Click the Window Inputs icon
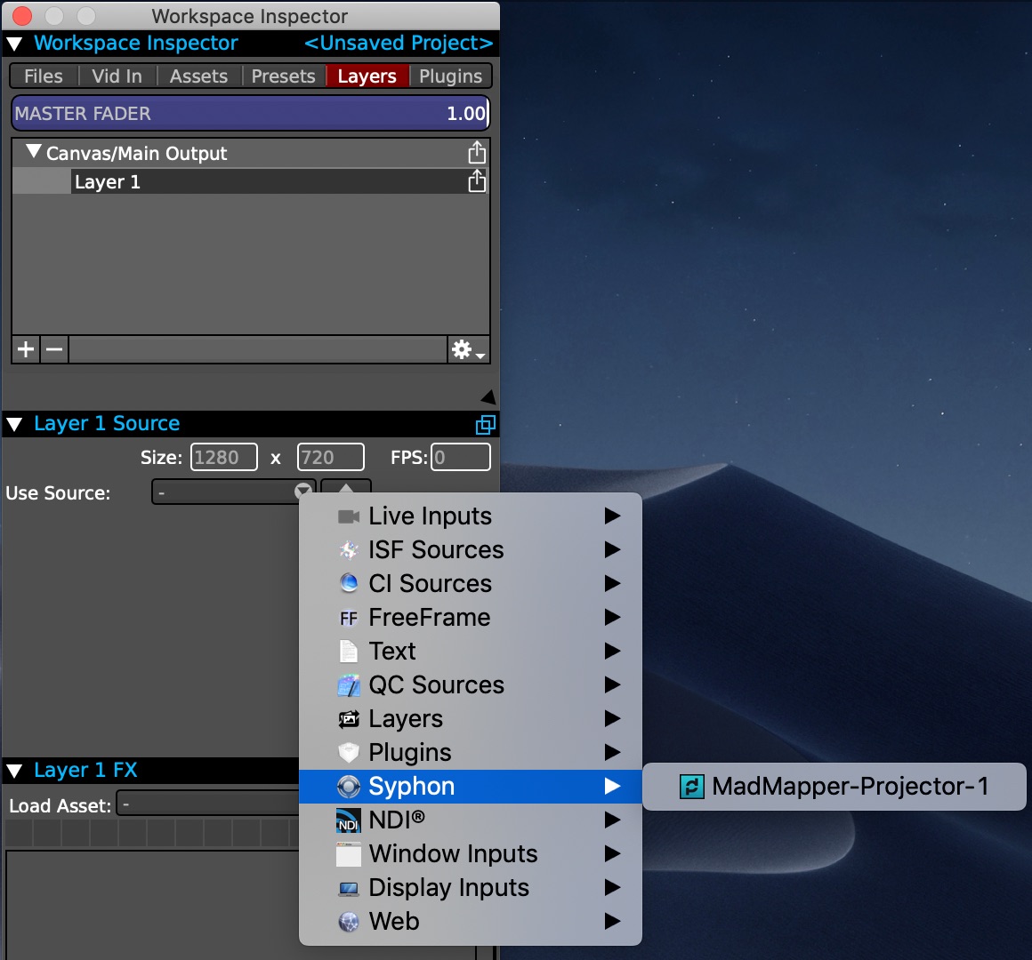 tap(348, 854)
